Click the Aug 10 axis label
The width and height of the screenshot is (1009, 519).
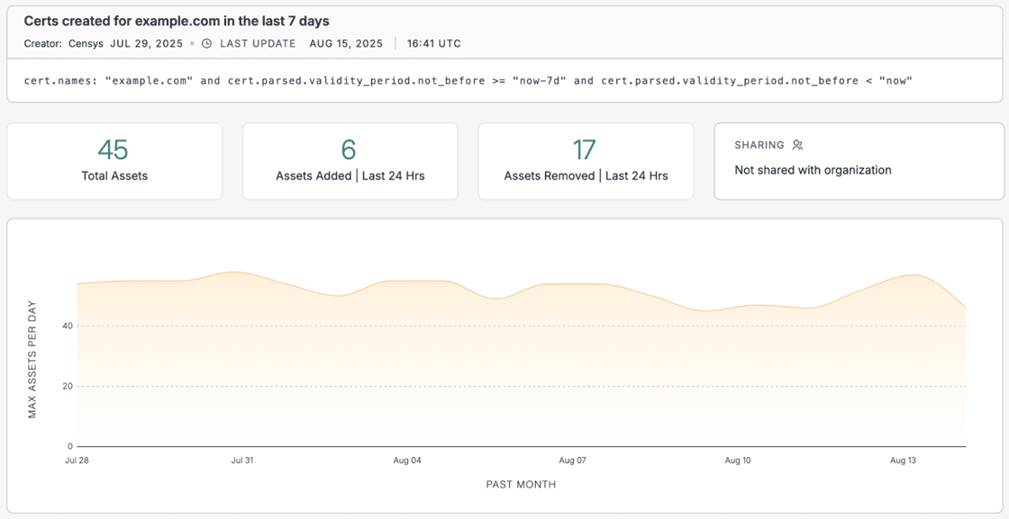pyautogui.click(x=737, y=461)
